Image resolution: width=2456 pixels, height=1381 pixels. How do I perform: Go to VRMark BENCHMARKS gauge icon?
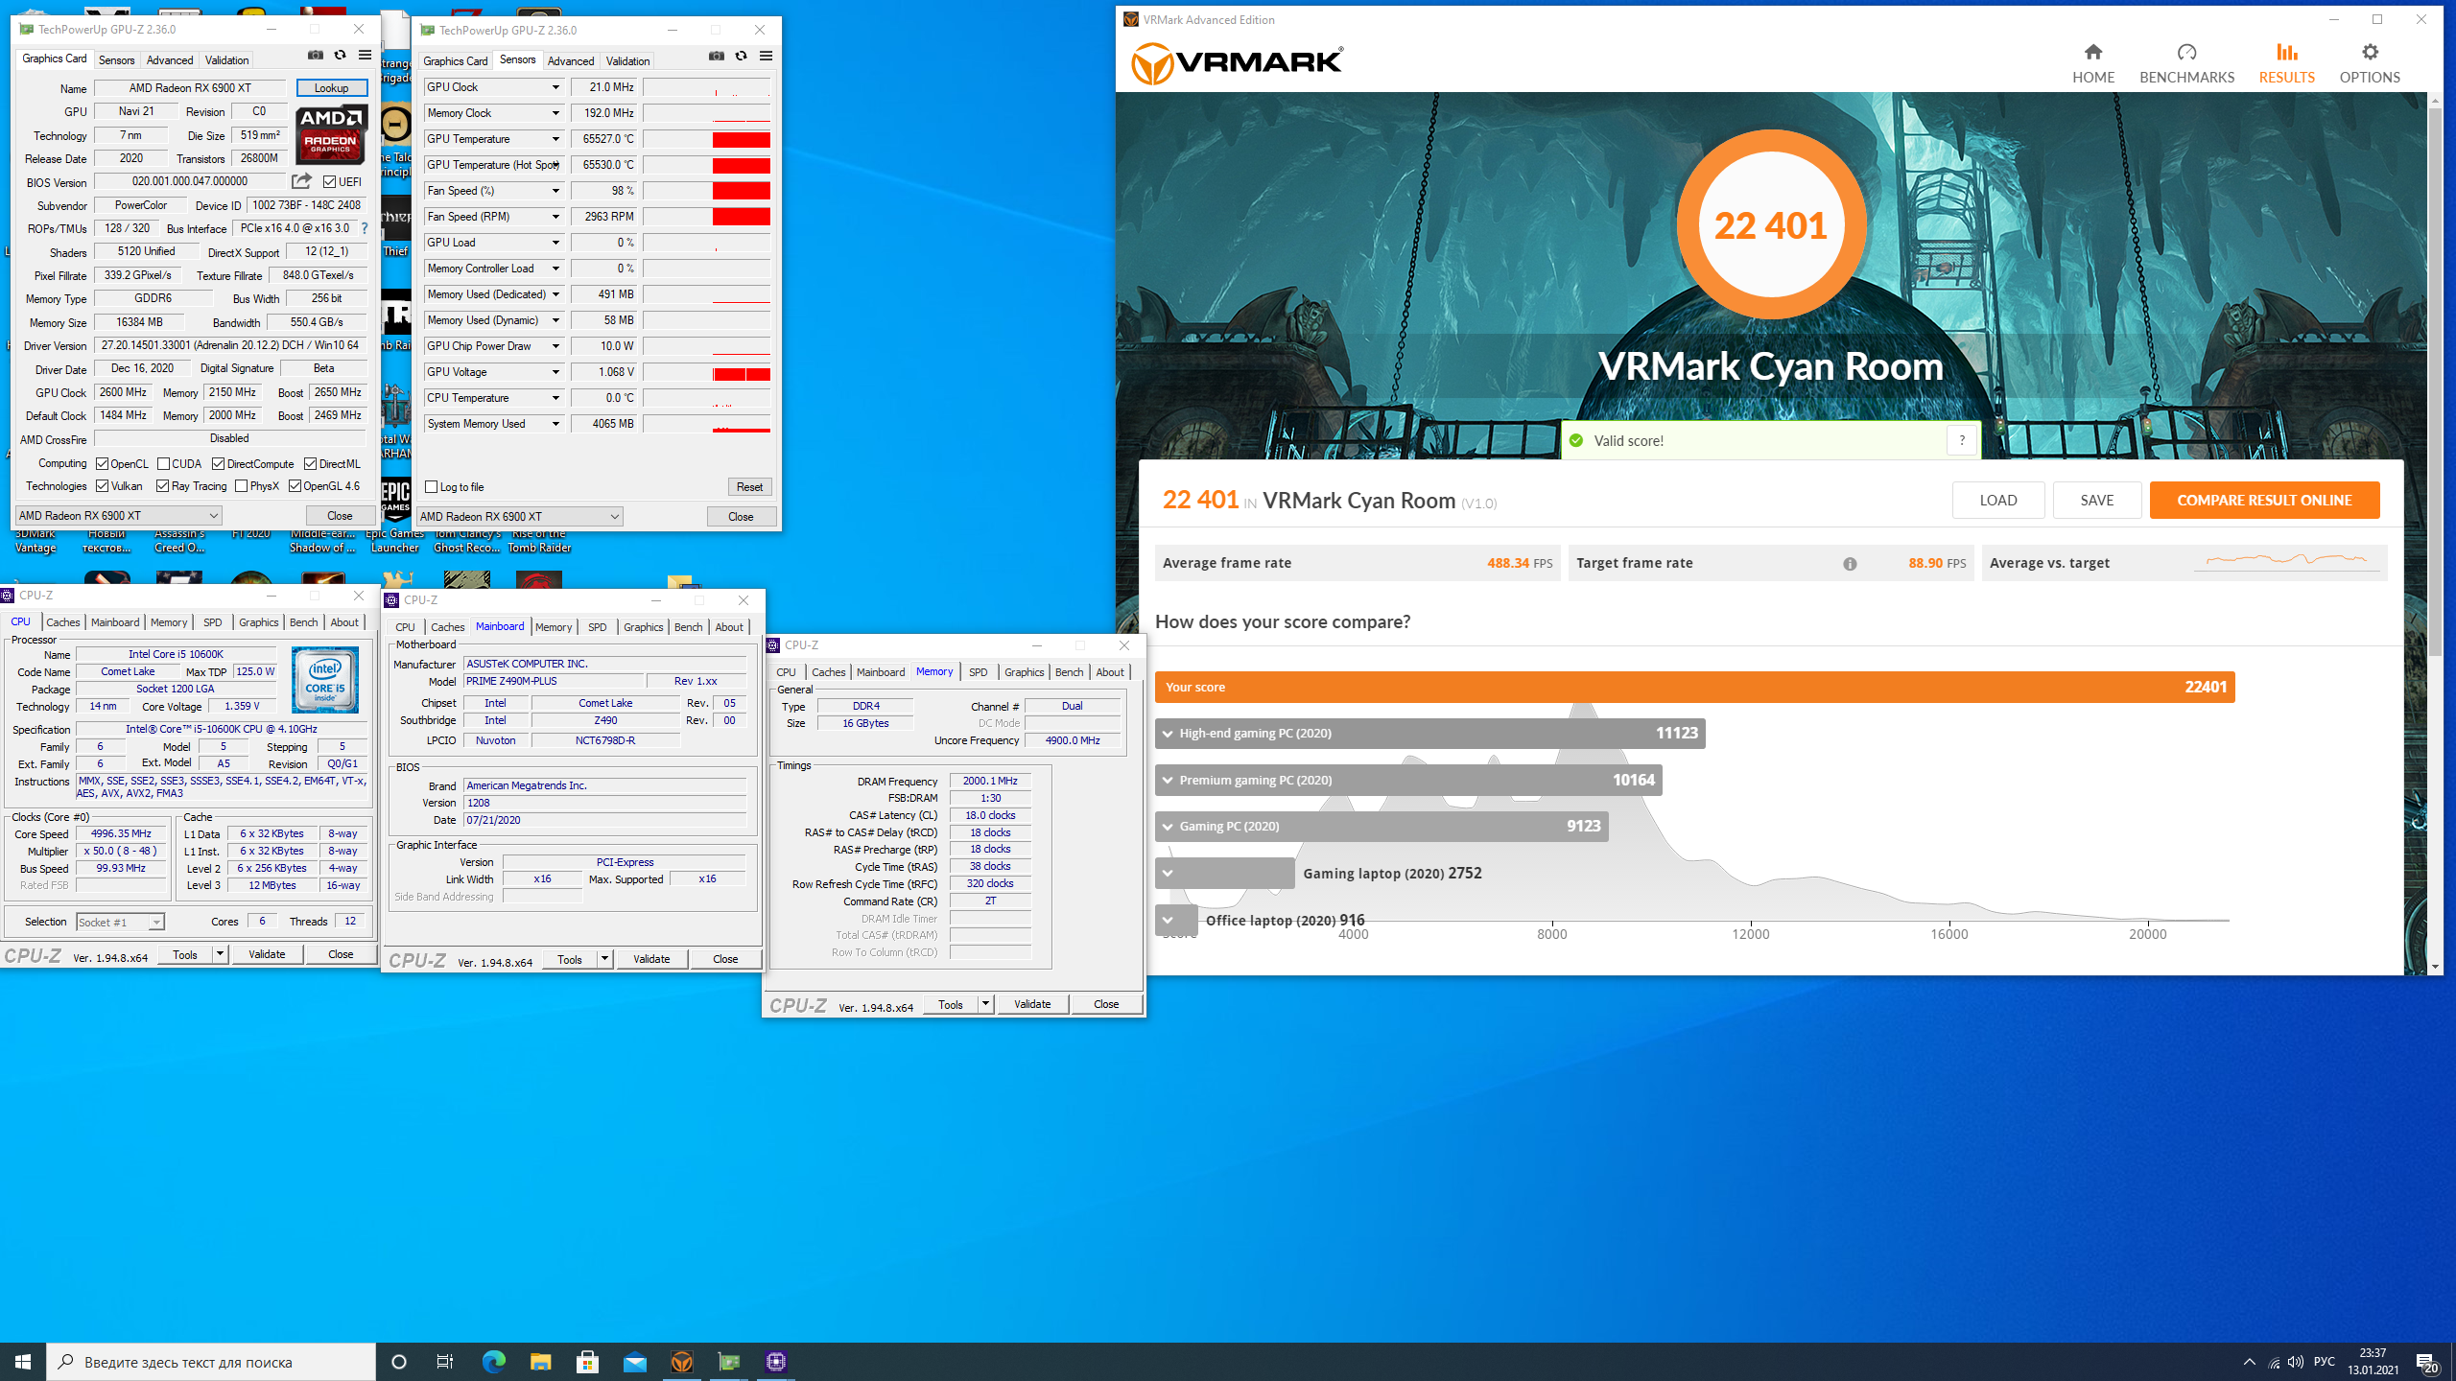pyautogui.click(x=2186, y=52)
